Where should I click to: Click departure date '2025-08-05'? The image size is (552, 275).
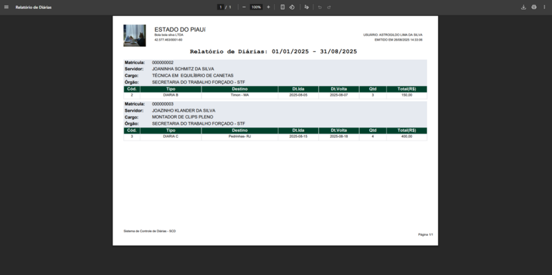click(298, 95)
